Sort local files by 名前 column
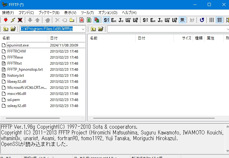The image size is (229, 158). 24,38
